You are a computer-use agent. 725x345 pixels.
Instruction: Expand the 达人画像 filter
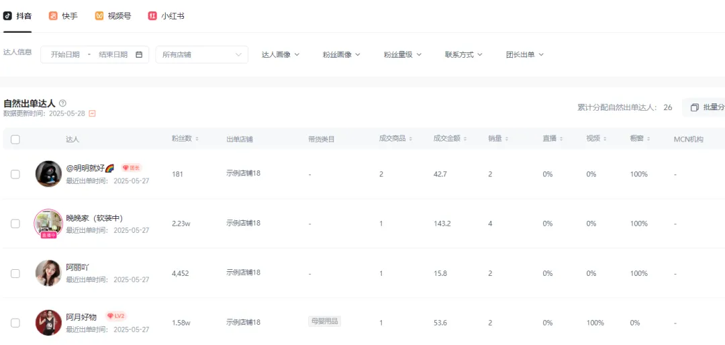pos(280,54)
